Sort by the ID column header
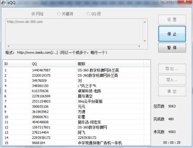The image size is (193, 148). (x=17, y=64)
